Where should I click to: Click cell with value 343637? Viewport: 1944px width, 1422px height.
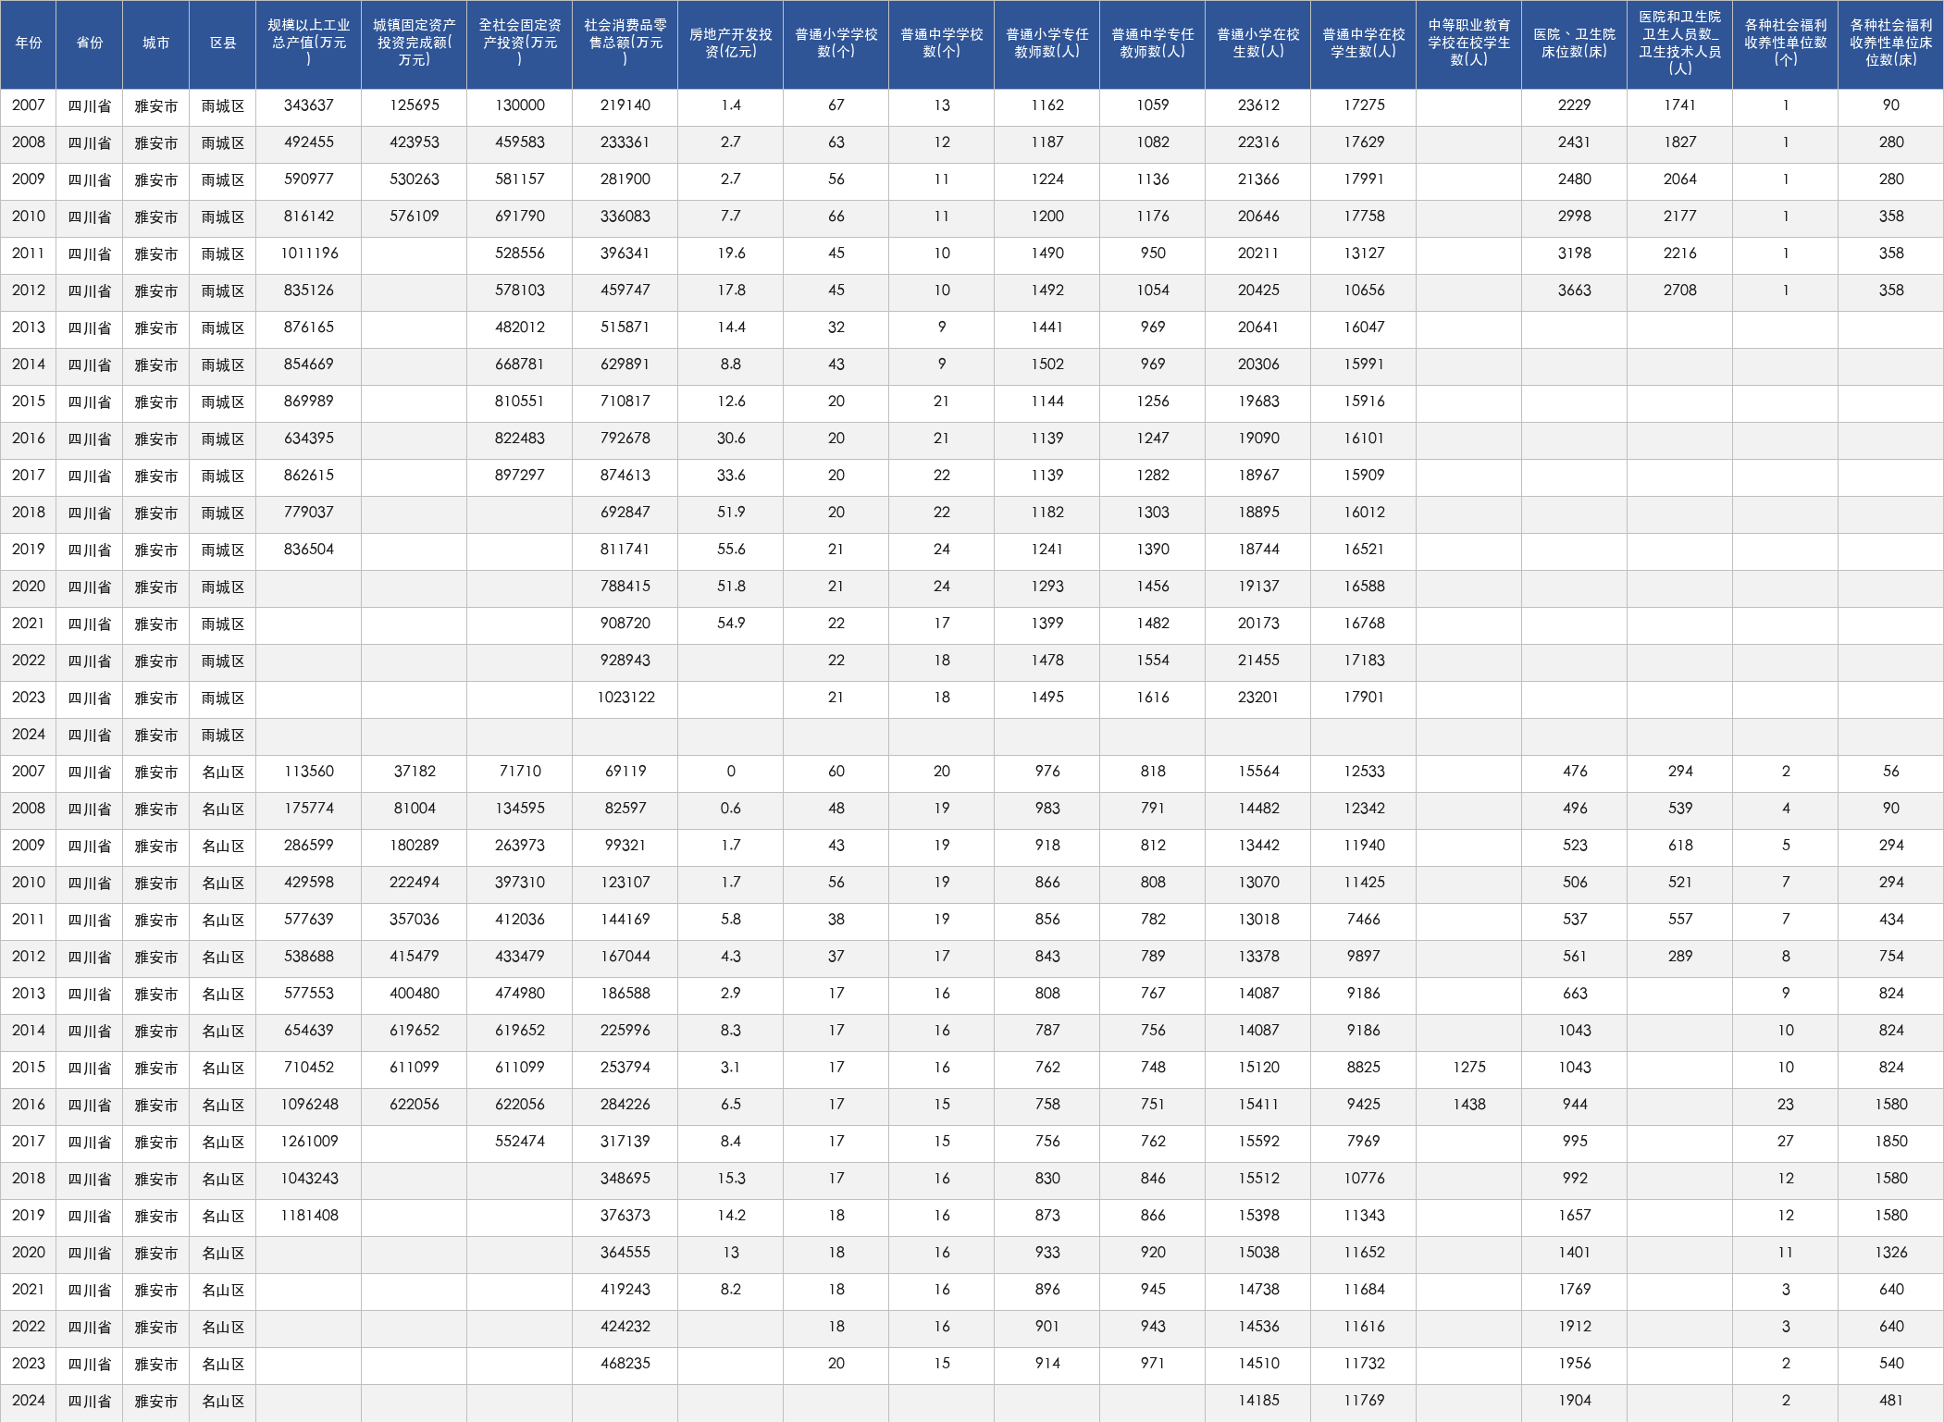tap(309, 106)
